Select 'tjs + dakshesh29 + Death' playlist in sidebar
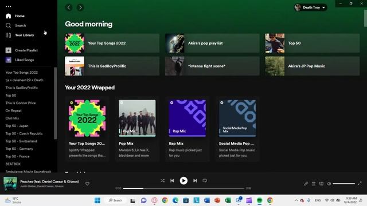Viewport: 367px width, 206px height. point(24,80)
